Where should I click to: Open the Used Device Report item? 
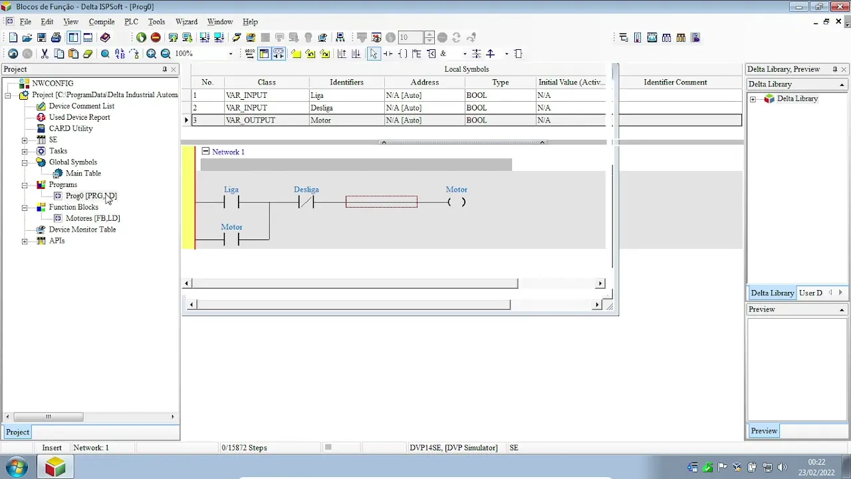point(79,117)
